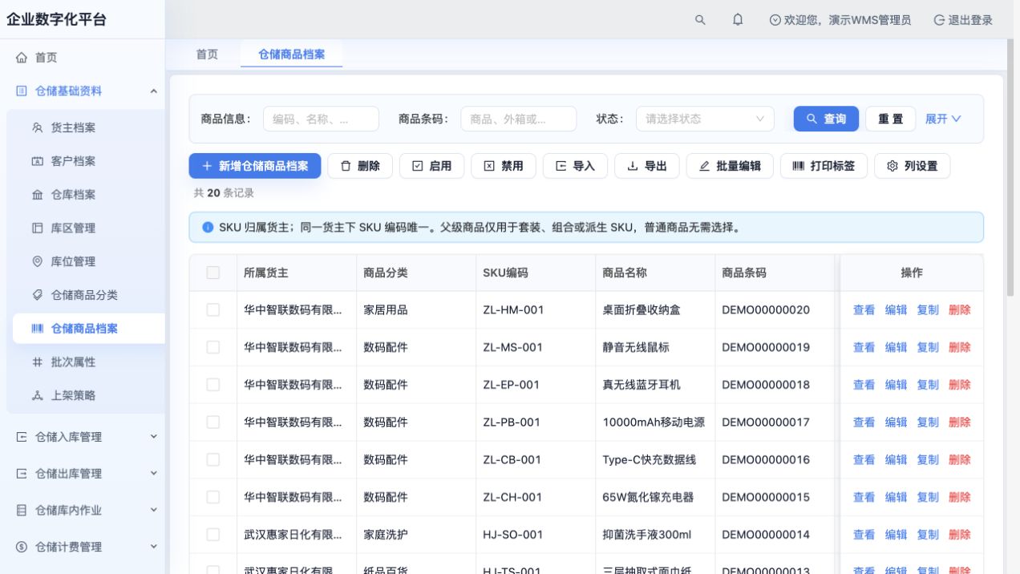This screenshot has width=1020, height=574.
Task: Expand more filters with 展开
Action: point(943,119)
